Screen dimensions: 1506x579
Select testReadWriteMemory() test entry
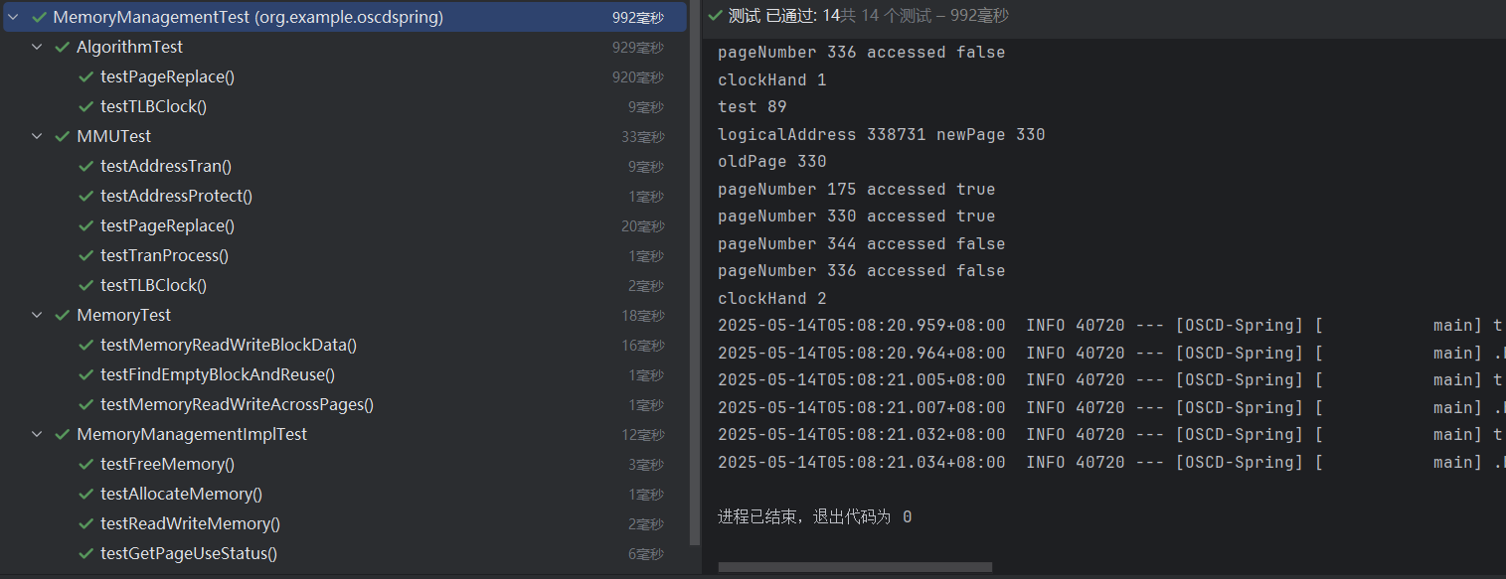pos(190,523)
